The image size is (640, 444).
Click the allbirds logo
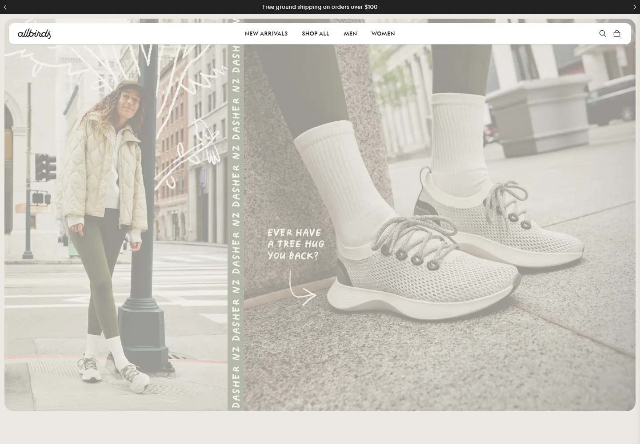coord(34,34)
